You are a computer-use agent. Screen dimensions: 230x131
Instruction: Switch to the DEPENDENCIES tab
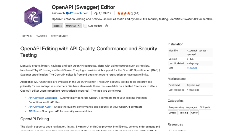59,36
